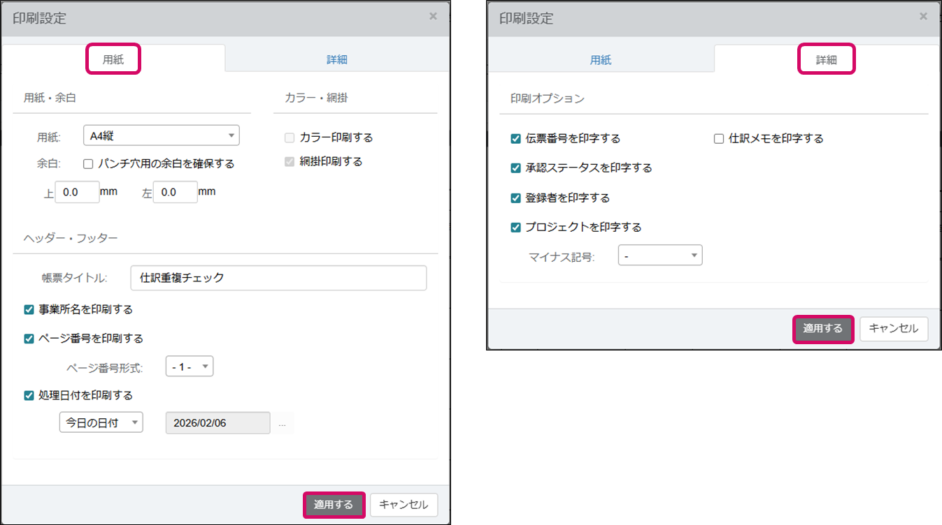
Task: Disable ページ番号を印刷する checkbox
Action: 29,339
